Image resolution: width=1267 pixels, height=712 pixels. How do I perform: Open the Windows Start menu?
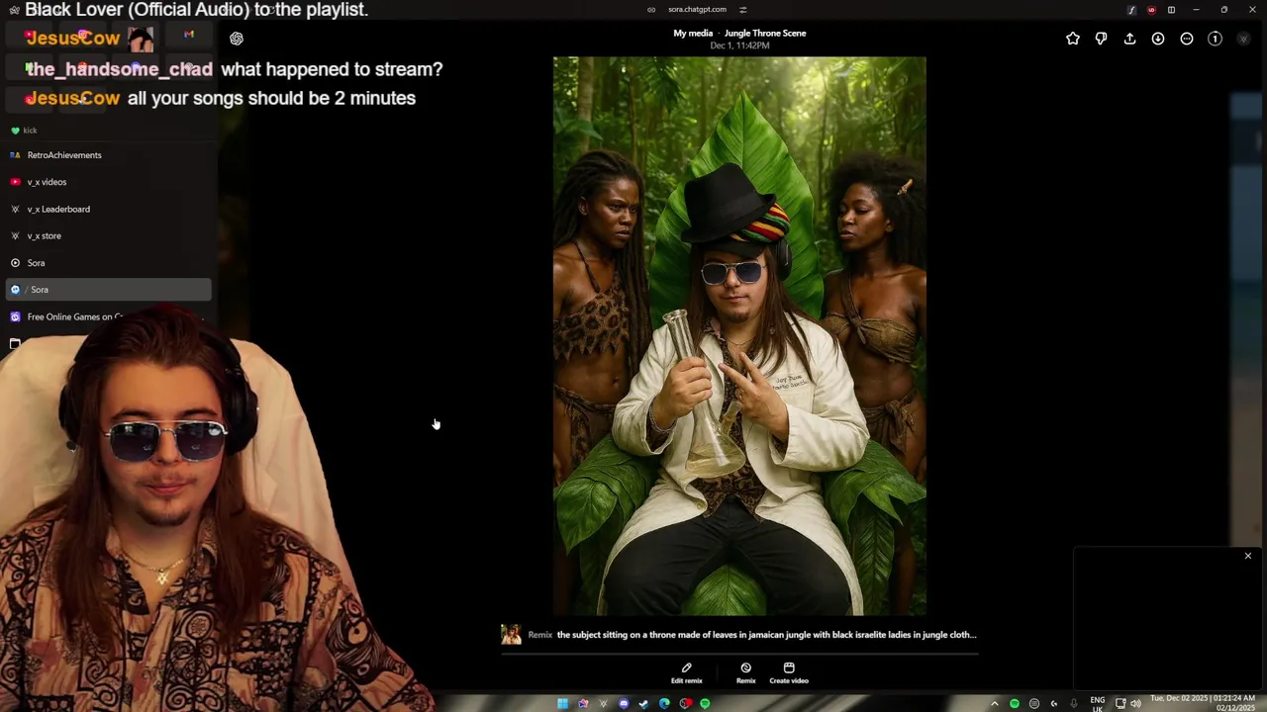point(562,703)
